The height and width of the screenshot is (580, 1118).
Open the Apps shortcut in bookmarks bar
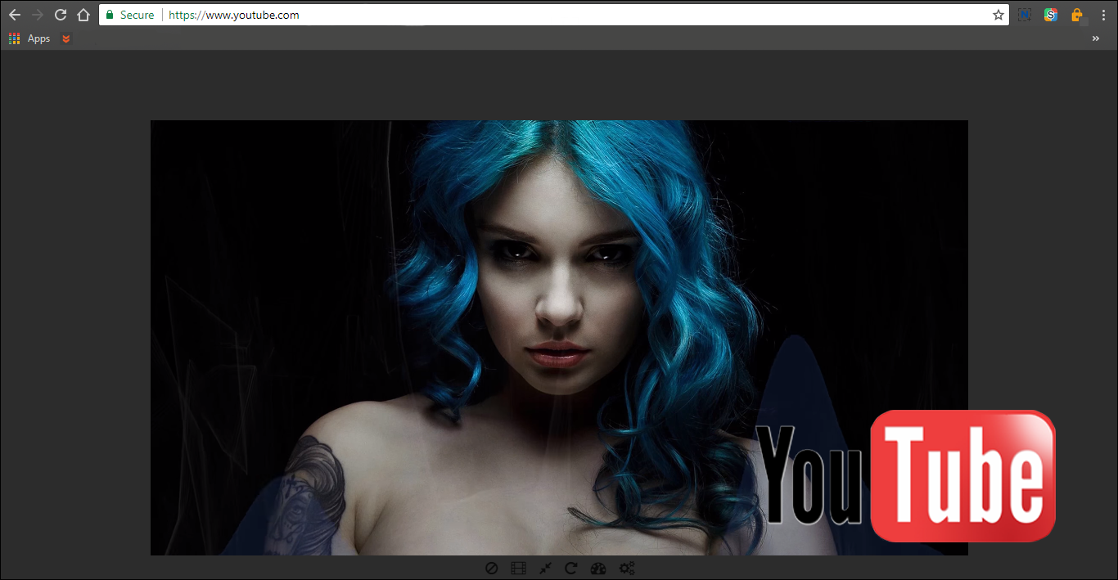pyautogui.click(x=29, y=38)
